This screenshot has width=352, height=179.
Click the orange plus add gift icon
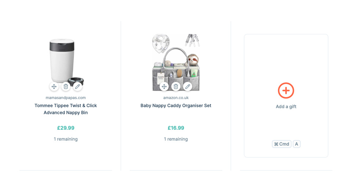point(286,91)
